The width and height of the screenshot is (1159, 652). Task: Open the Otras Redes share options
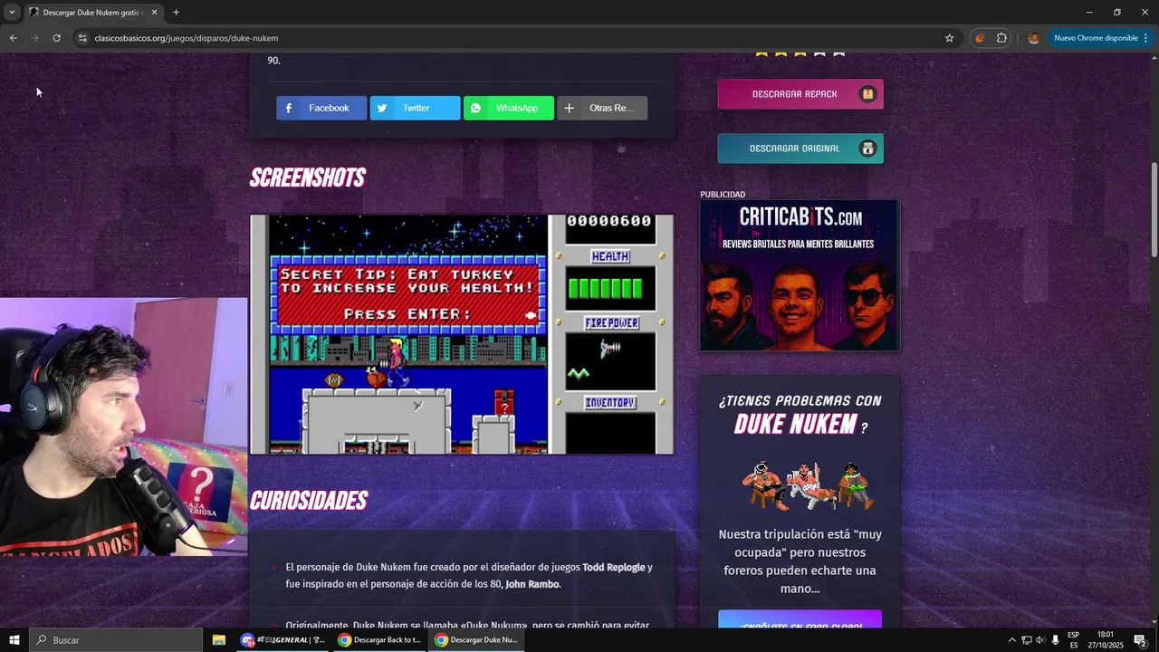pyautogui.click(x=602, y=108)
